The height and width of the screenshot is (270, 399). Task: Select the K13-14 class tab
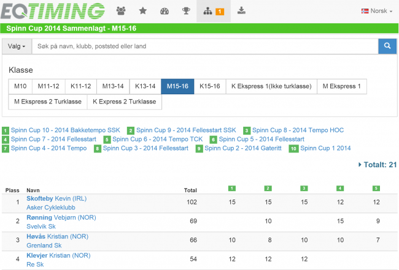tap(145, 86)
